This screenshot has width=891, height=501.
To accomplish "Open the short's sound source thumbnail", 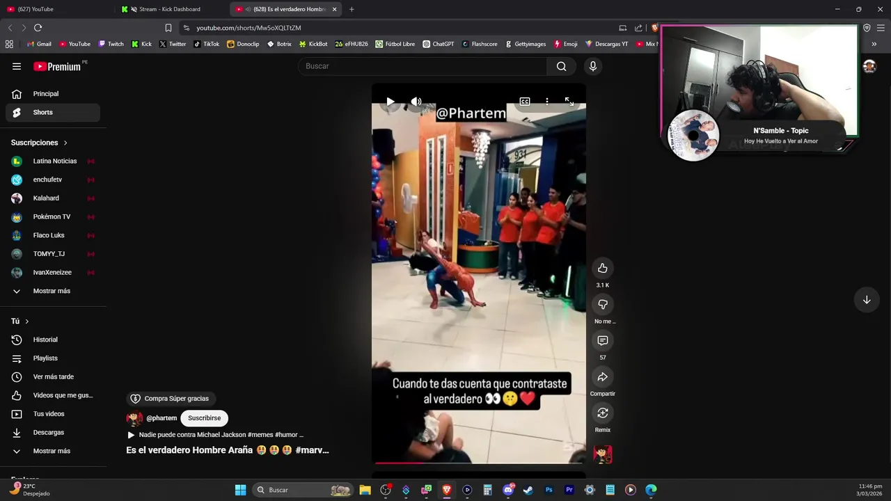I will click(x=603, y=454).
